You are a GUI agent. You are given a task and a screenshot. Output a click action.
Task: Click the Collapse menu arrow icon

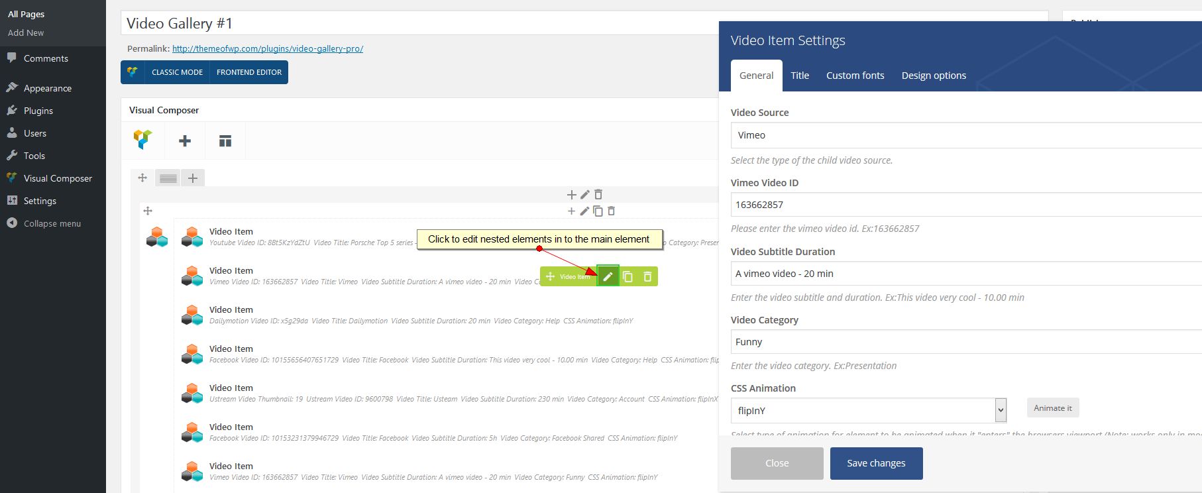(12, 223)
